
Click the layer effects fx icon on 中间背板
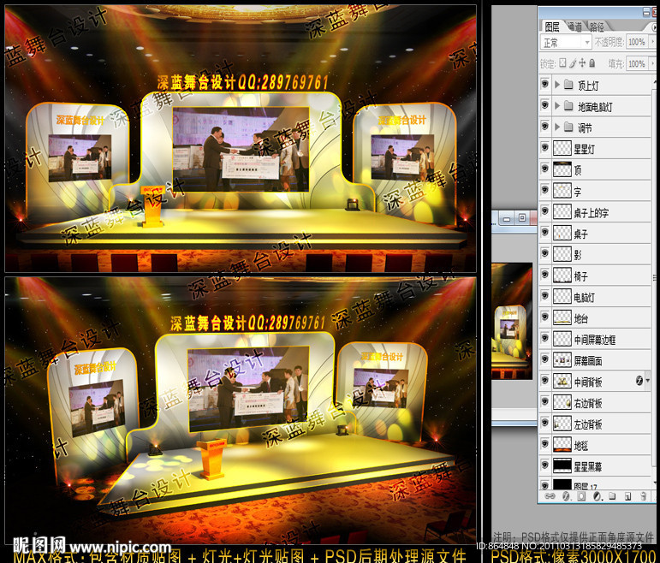click(639, 380)
